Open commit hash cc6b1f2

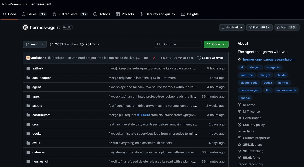pyautogui.click(x=166, y=58)
